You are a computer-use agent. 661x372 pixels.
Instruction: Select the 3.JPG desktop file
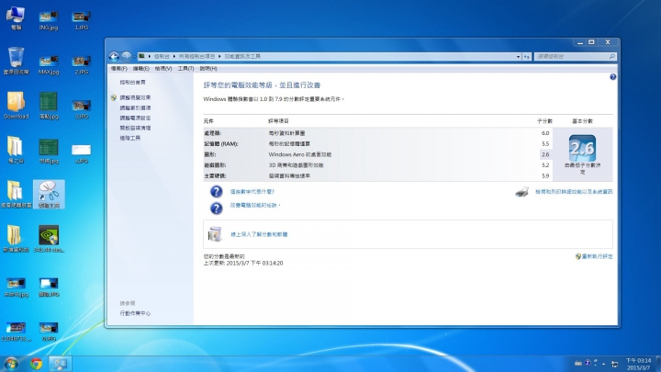(x=82, y=109)
